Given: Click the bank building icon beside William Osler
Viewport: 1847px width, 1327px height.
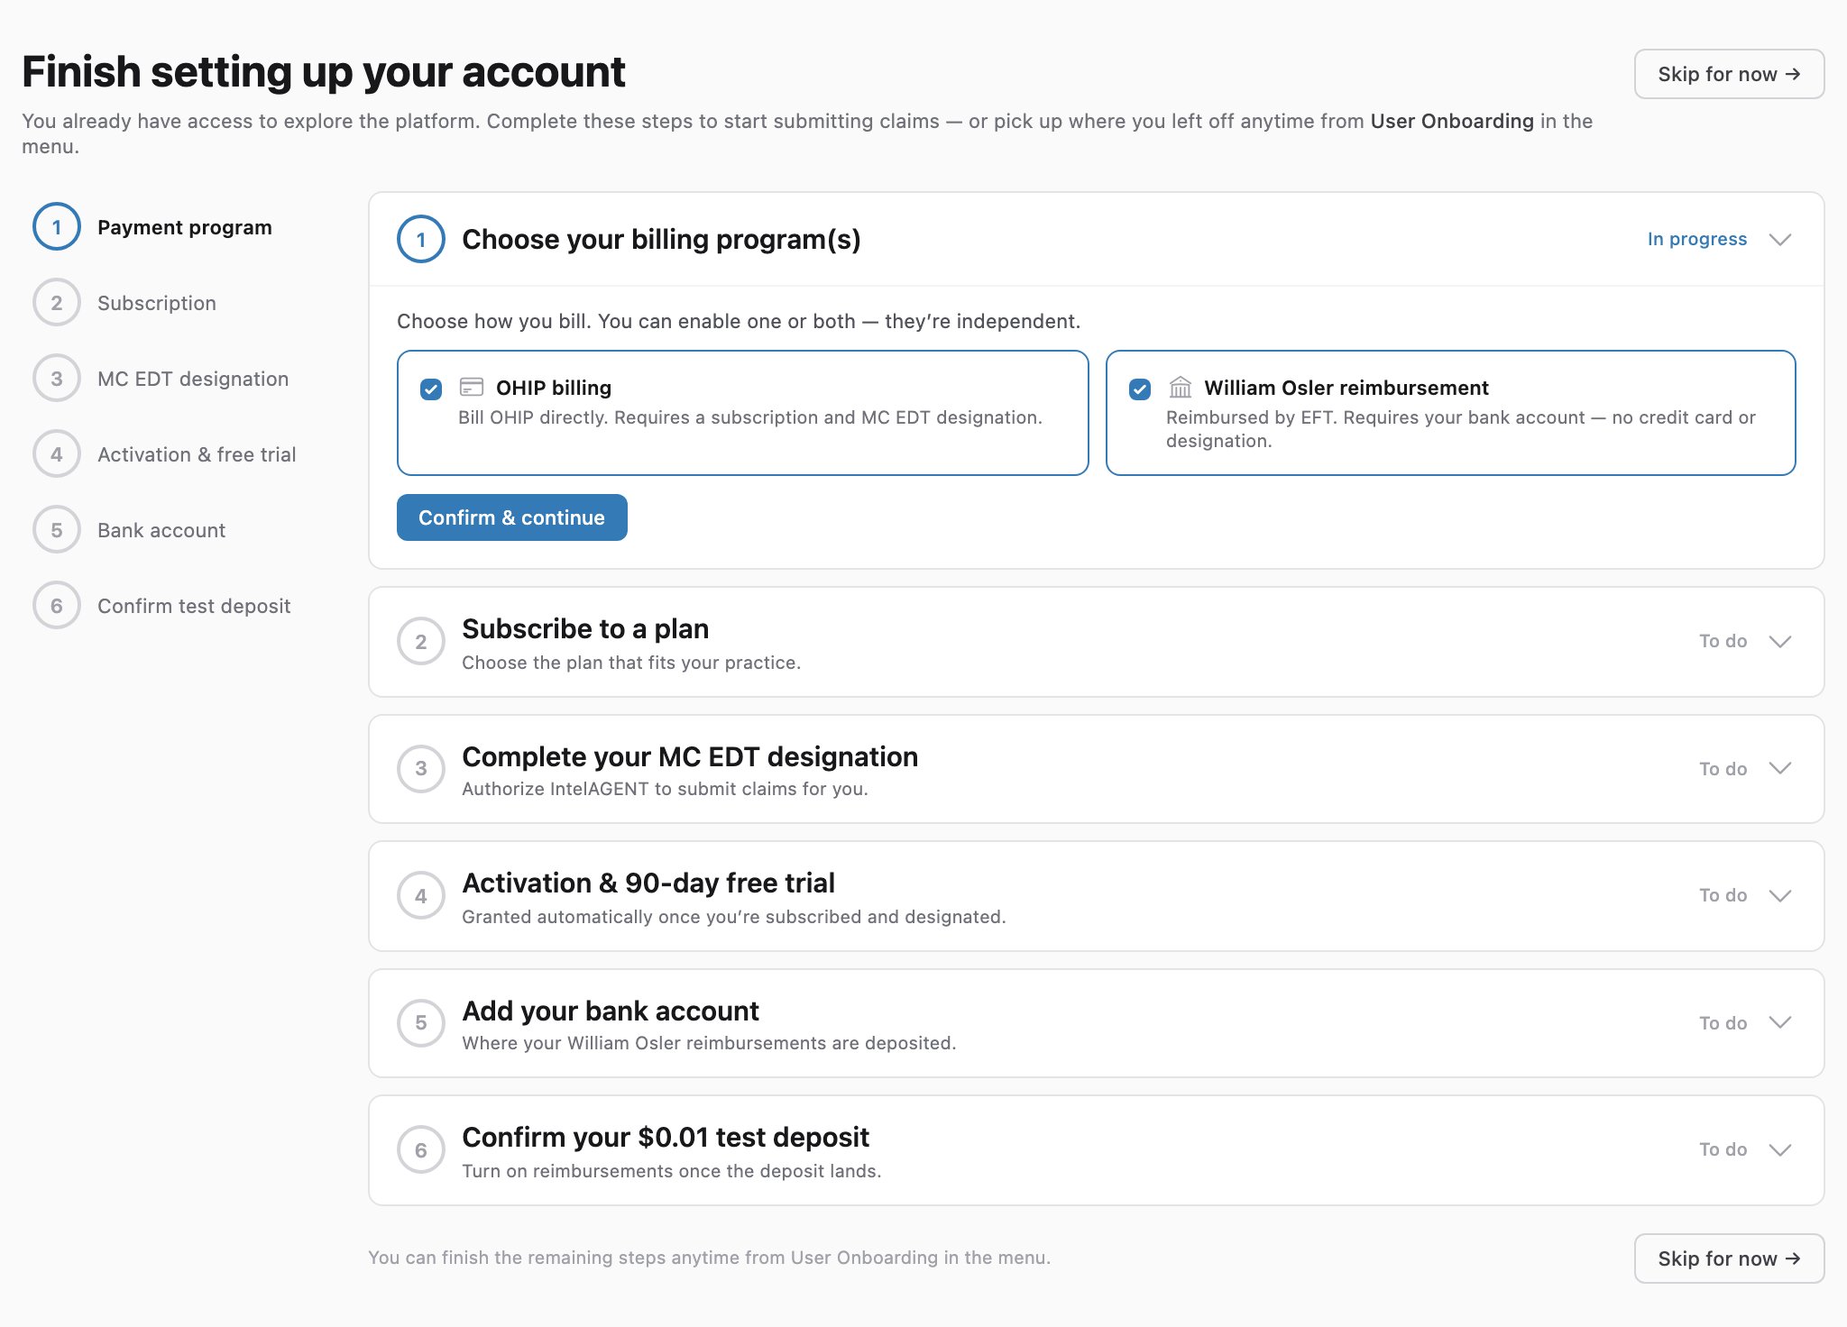Looking at the screenshot, I should (x=1180, y=388).
